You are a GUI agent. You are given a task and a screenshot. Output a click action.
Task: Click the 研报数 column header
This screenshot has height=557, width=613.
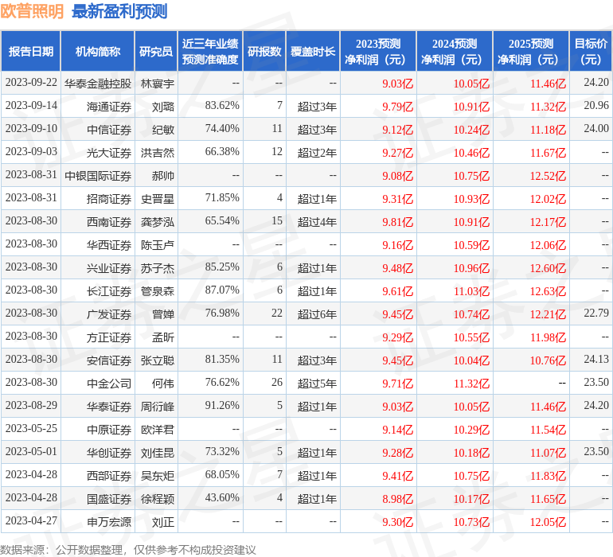[264, 52]
